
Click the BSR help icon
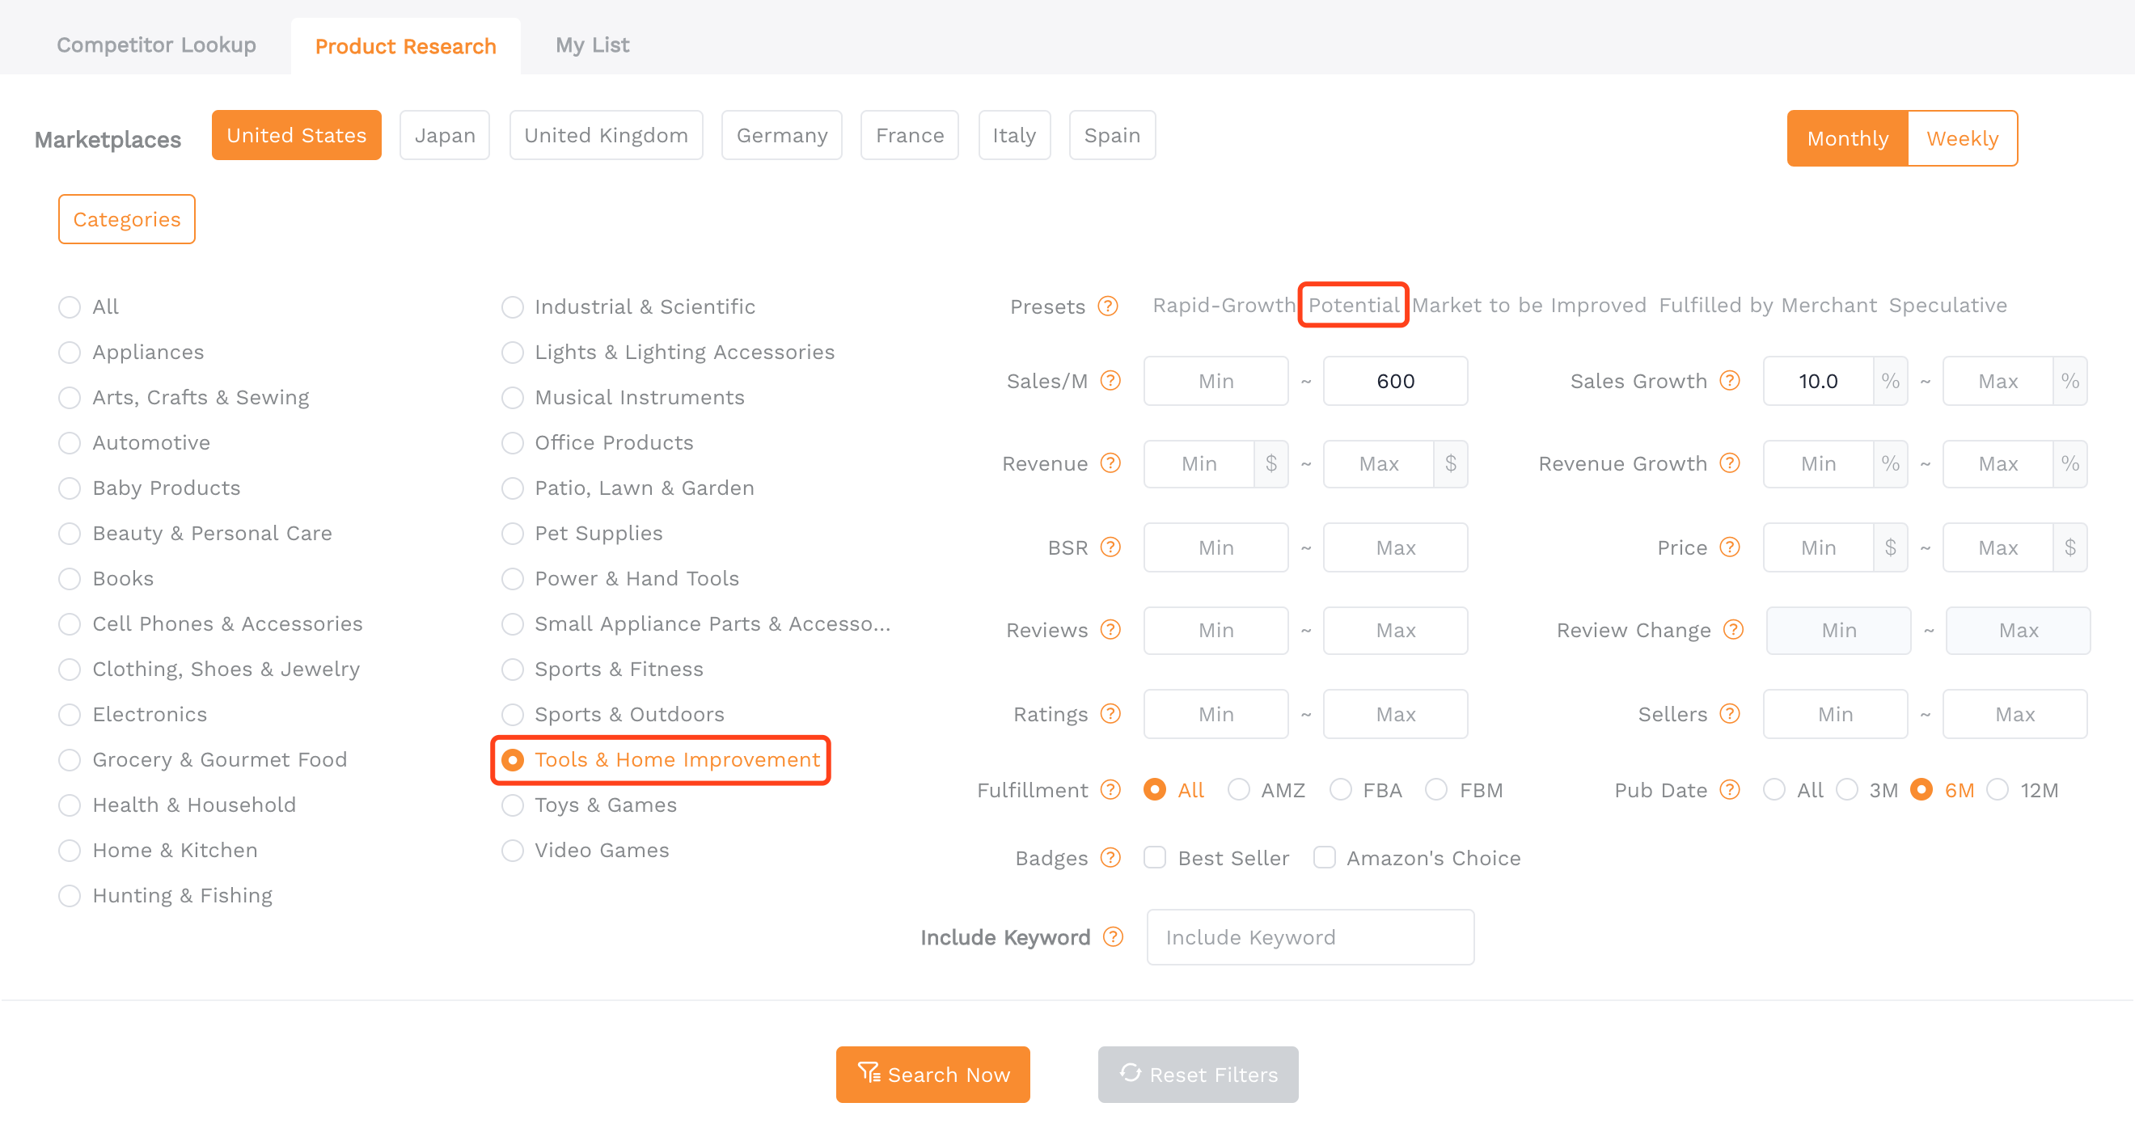tap(1110, 547)
